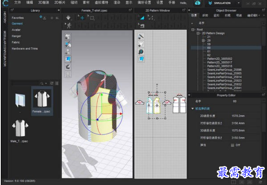Open the 3D服装 menu

click(44, 2)
